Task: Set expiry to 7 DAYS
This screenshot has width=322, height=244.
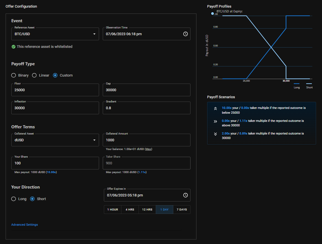Action: coord(182,210)
